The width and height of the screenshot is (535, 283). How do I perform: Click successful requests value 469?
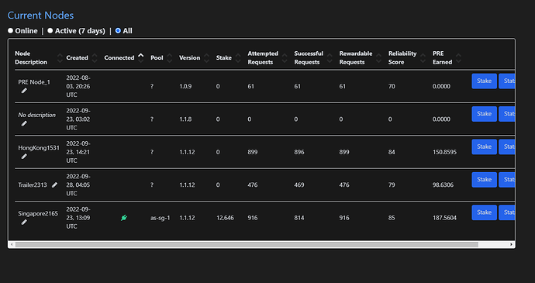299,185
